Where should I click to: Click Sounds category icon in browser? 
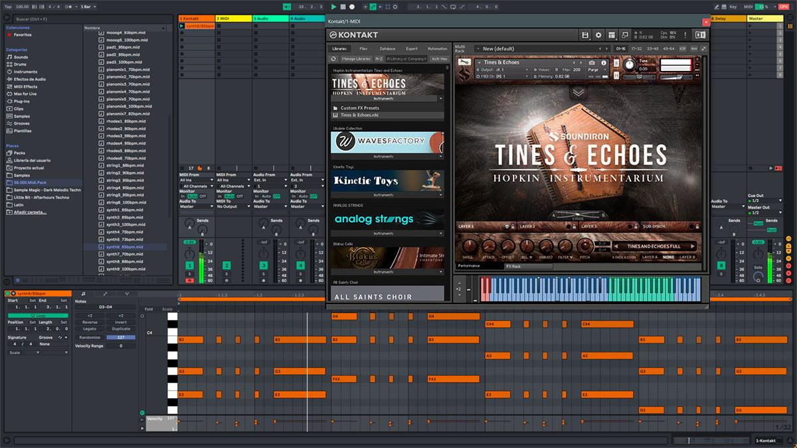9,57
